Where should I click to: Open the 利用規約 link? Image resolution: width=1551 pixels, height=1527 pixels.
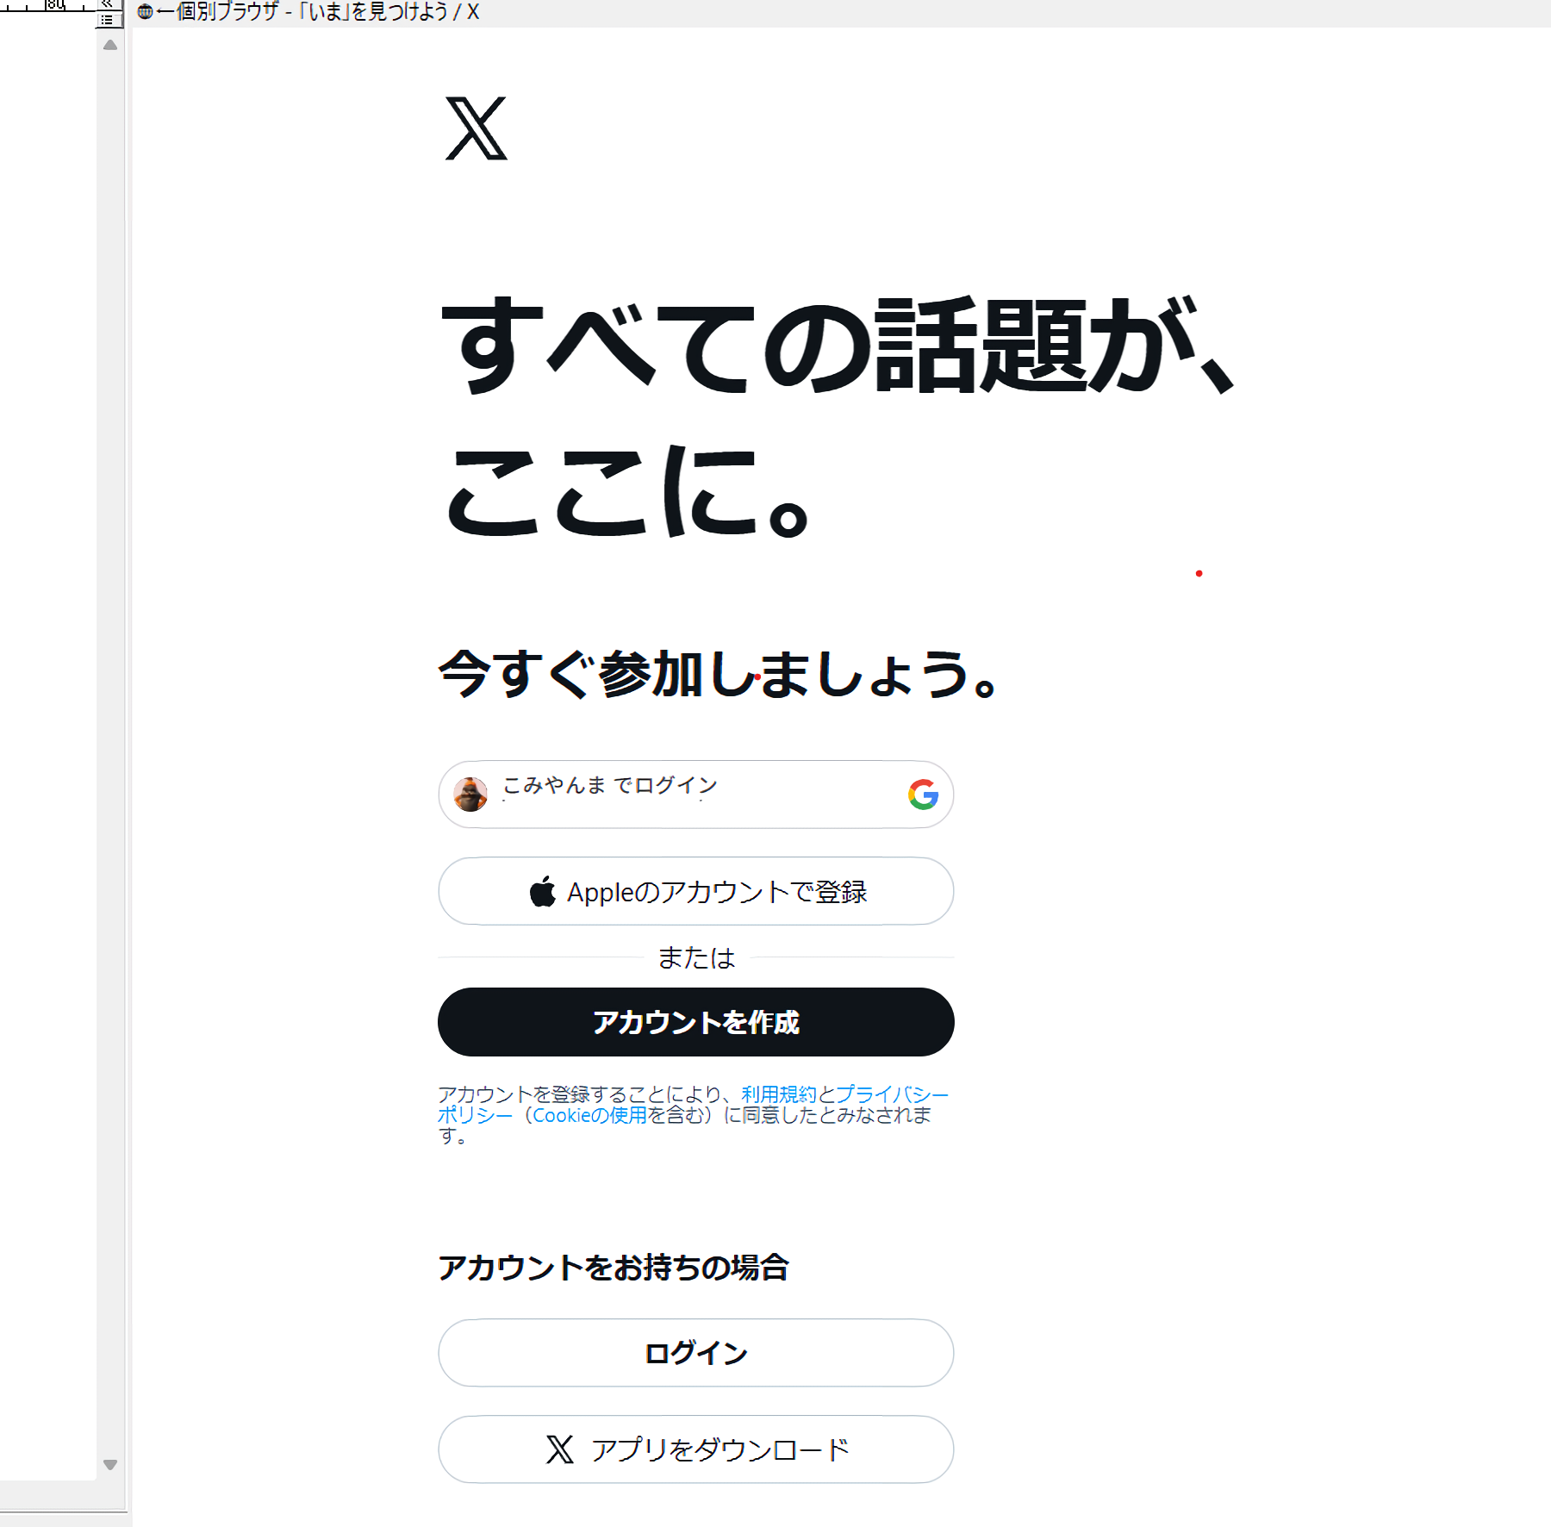click(x=779, y=1094)
